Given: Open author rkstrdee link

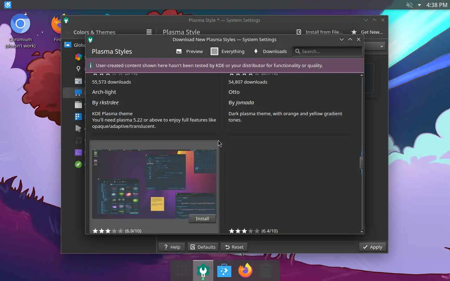Looking at the screenshot, I should click(x=109, y=103).
